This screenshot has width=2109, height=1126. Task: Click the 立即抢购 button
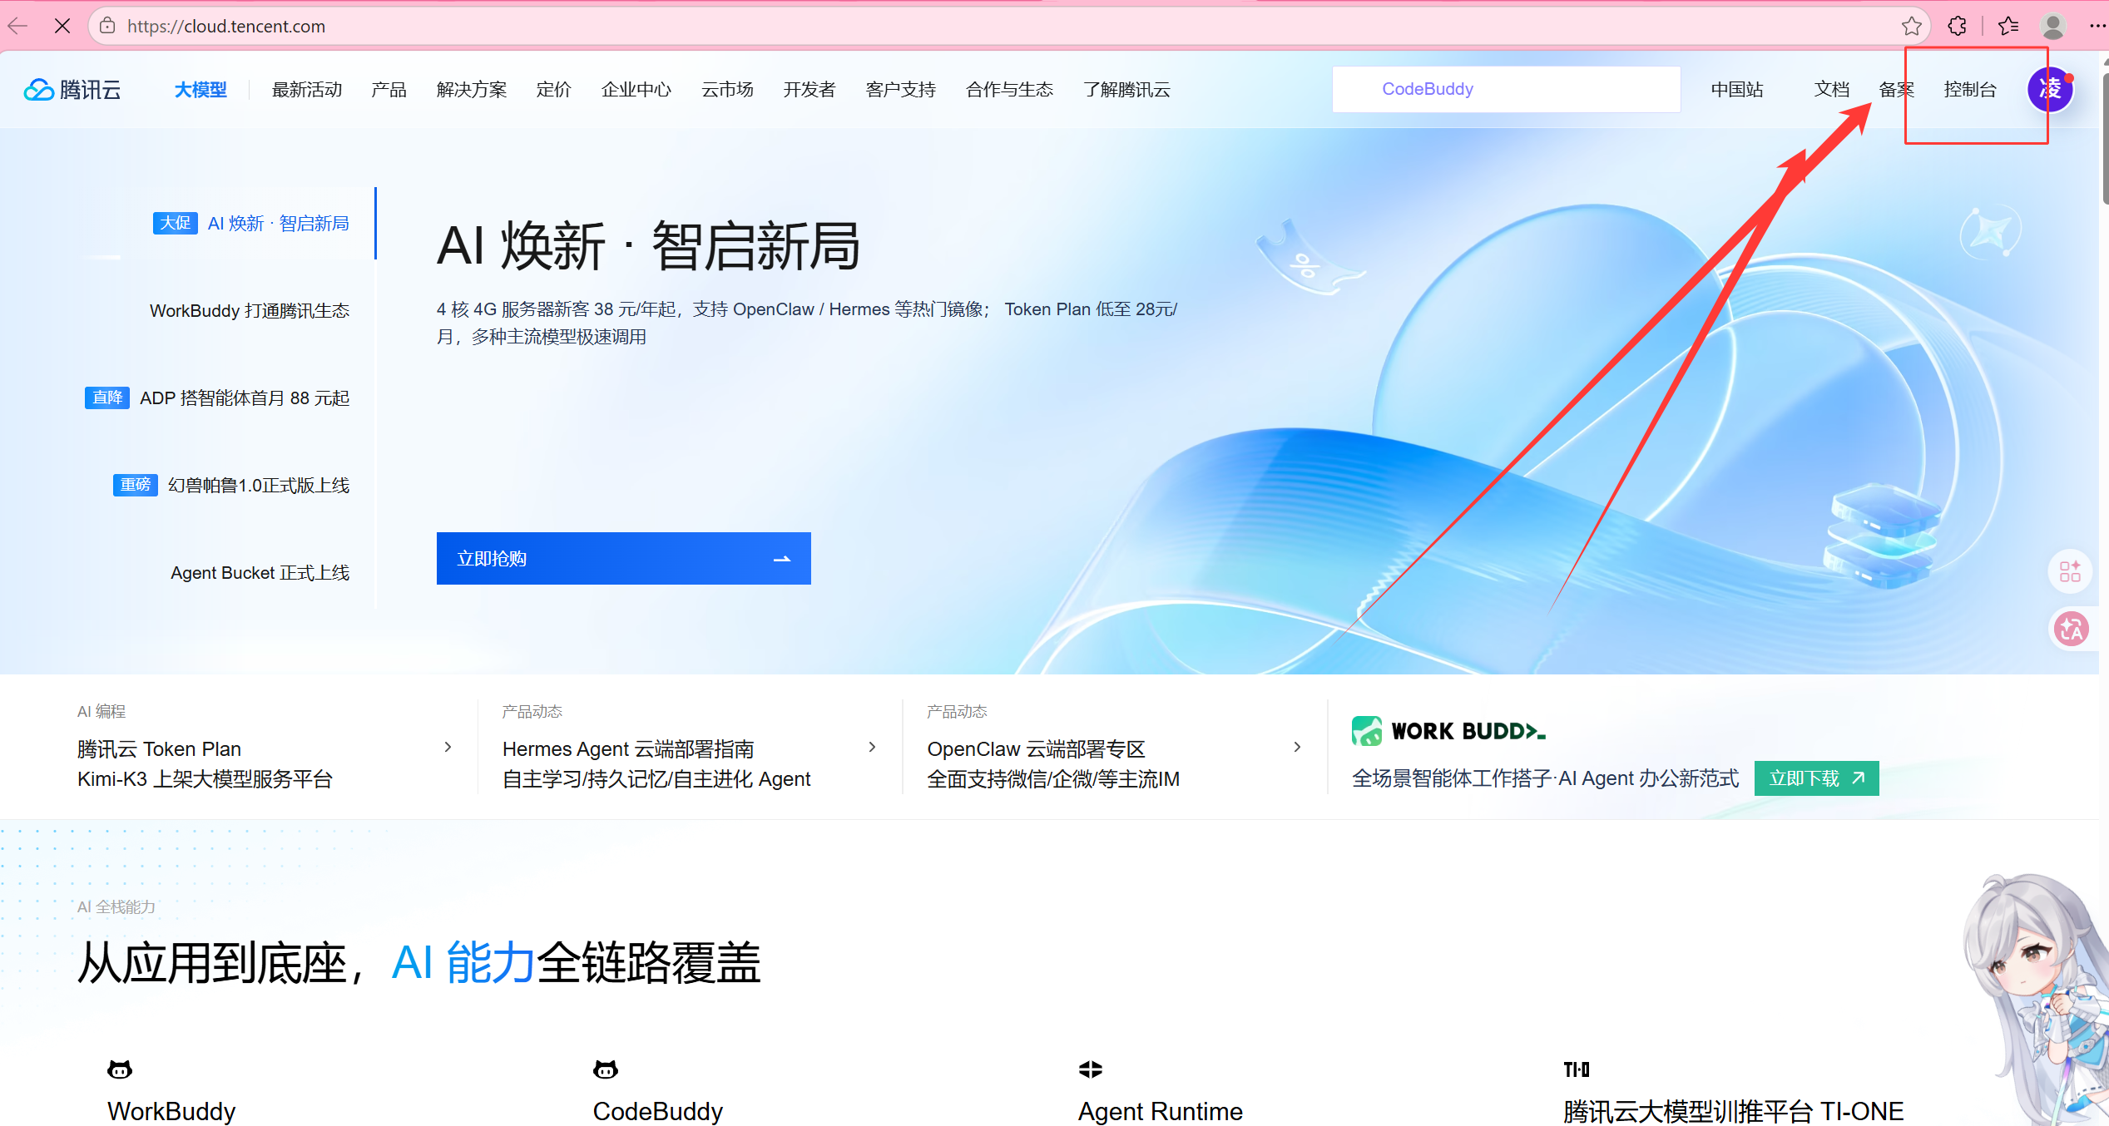click(x=623, y=558)
